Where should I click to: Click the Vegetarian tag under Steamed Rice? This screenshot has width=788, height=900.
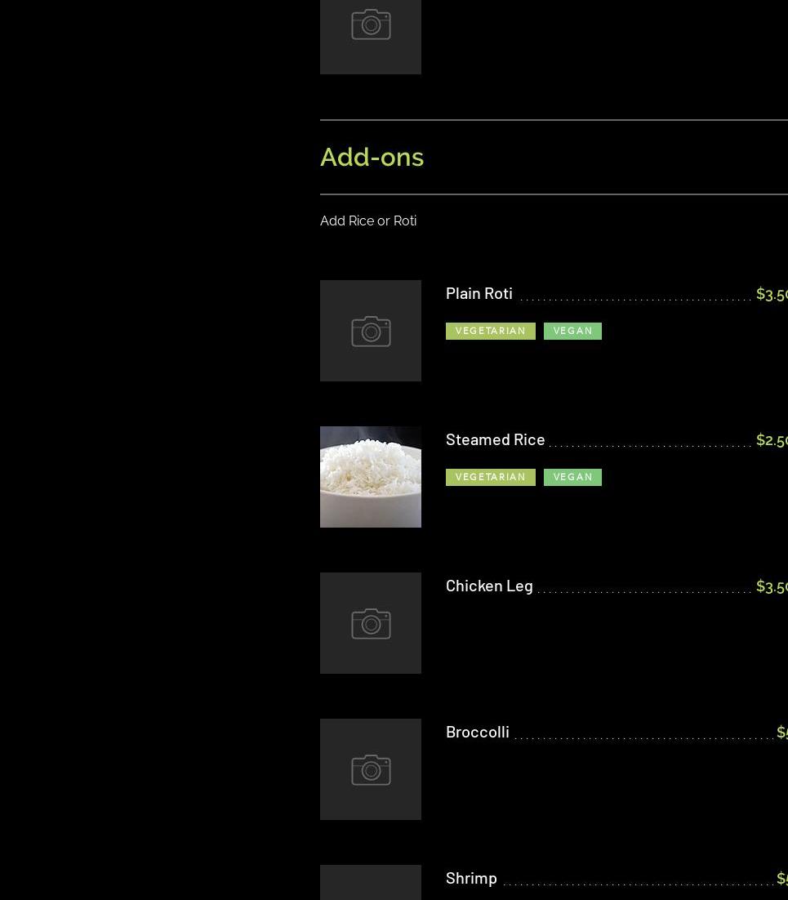pyautogui.click(x=491, y=477)
